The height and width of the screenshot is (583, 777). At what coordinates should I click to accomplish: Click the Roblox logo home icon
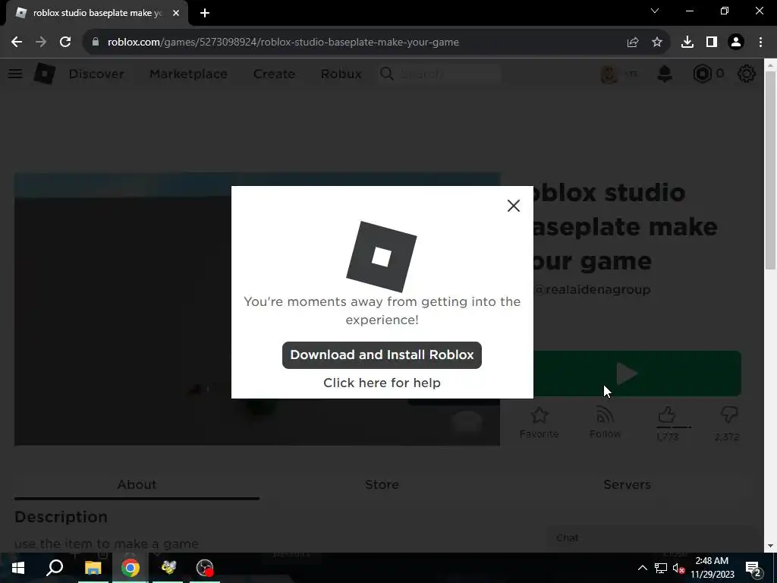(45, 74)
